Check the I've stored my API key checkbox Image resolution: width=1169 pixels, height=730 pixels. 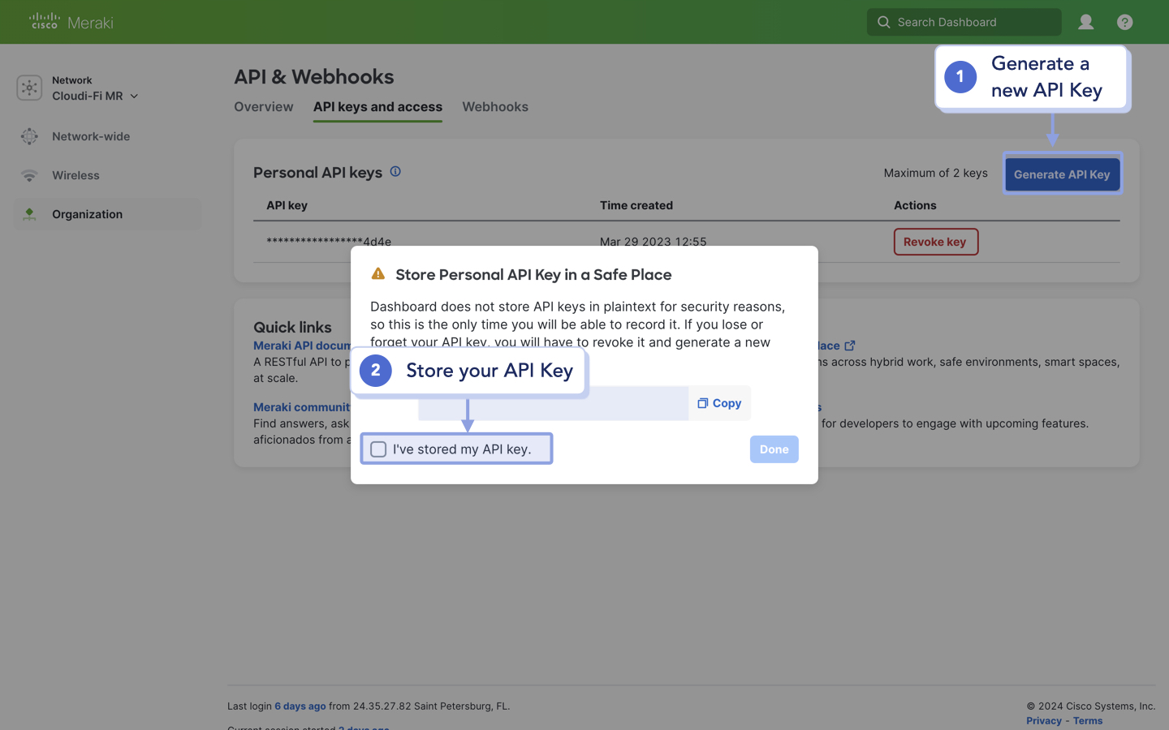coord(378,449)
